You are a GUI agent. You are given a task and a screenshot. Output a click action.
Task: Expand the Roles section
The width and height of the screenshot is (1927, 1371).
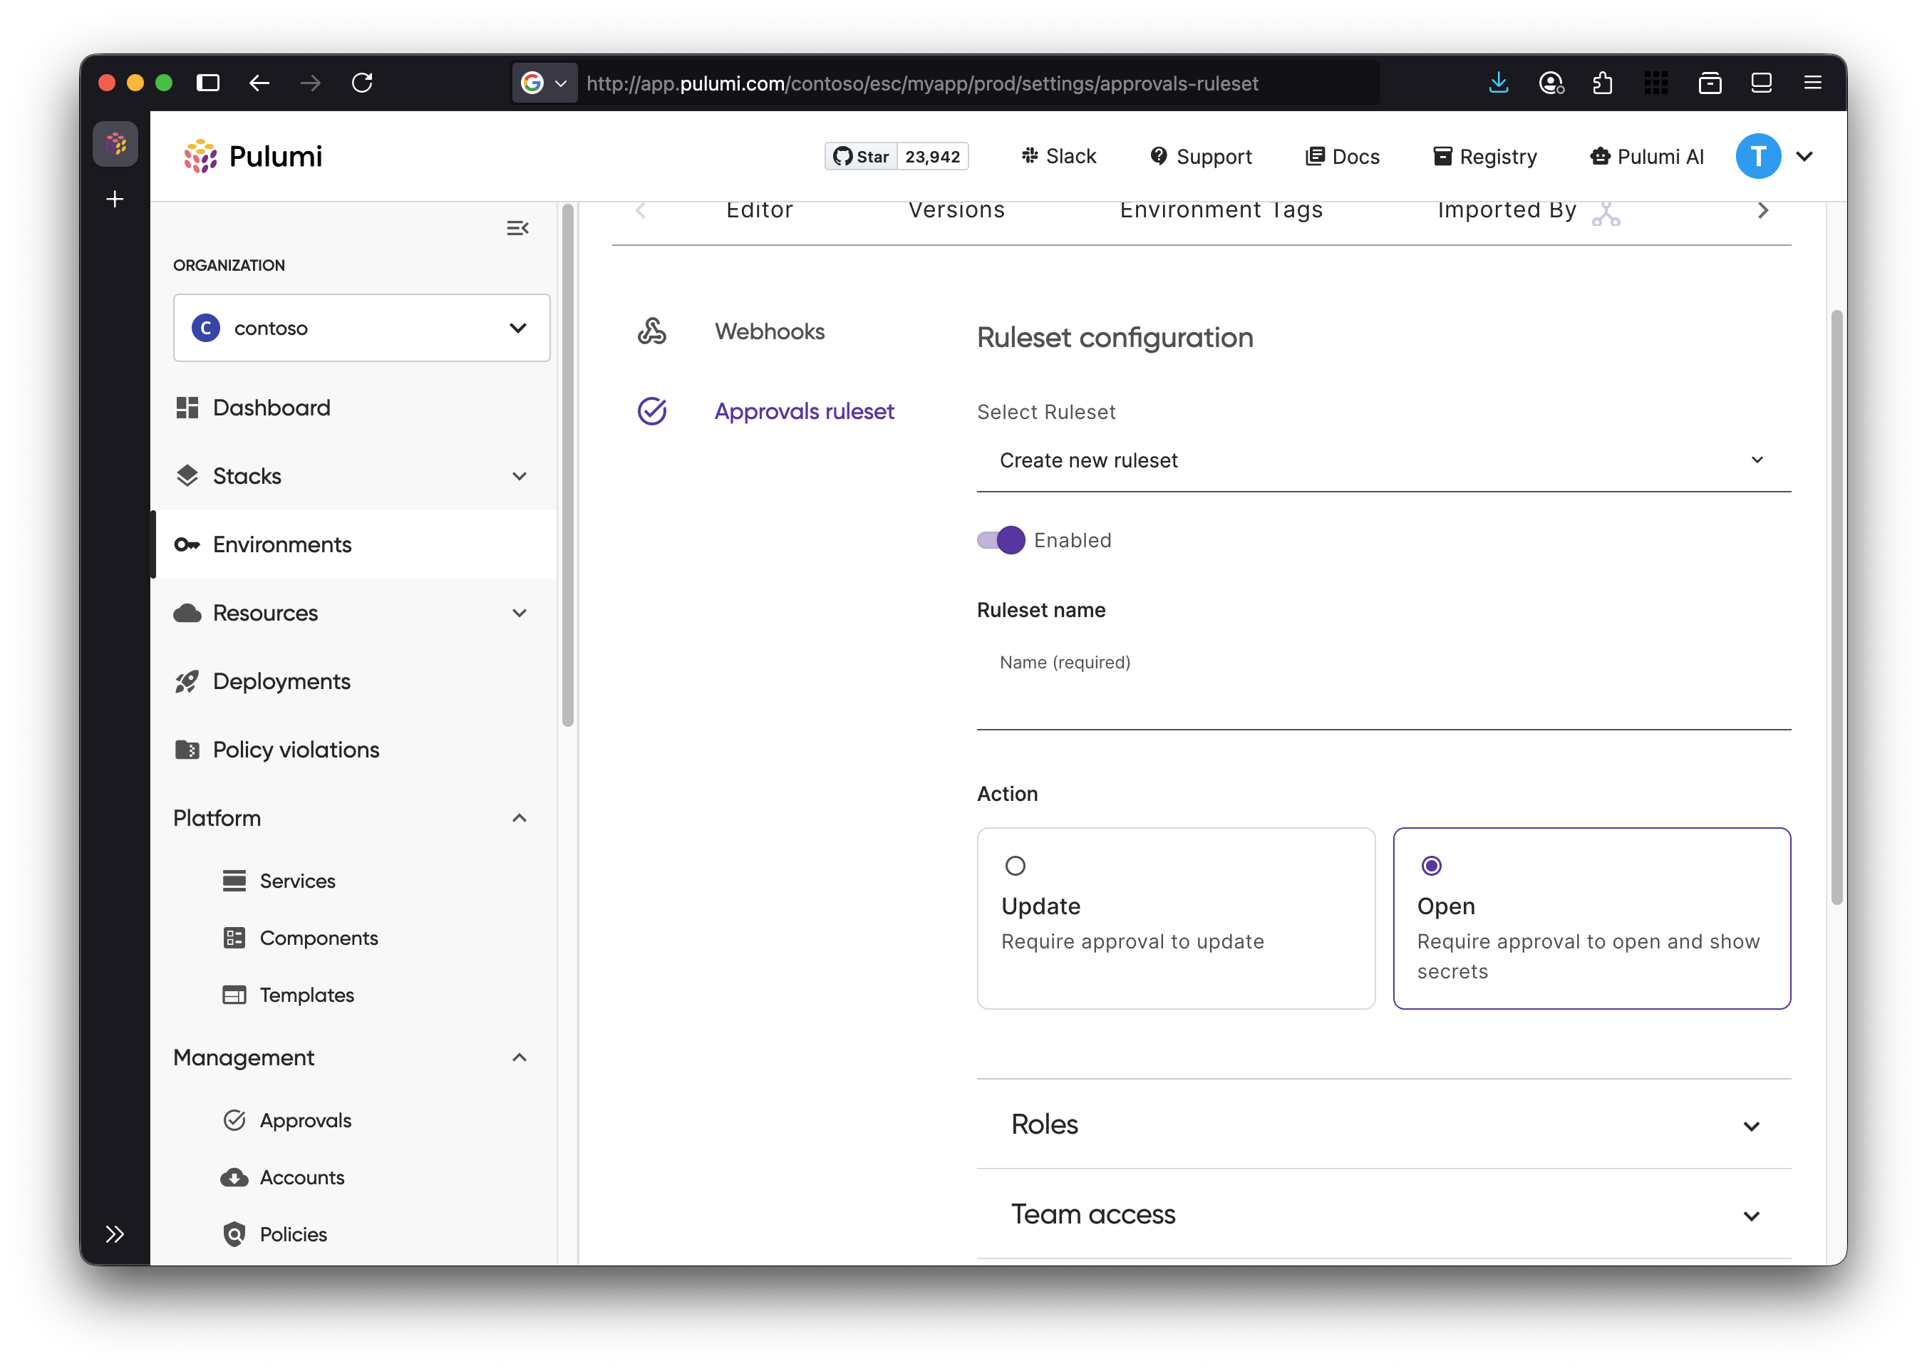coord(1383,1124)
